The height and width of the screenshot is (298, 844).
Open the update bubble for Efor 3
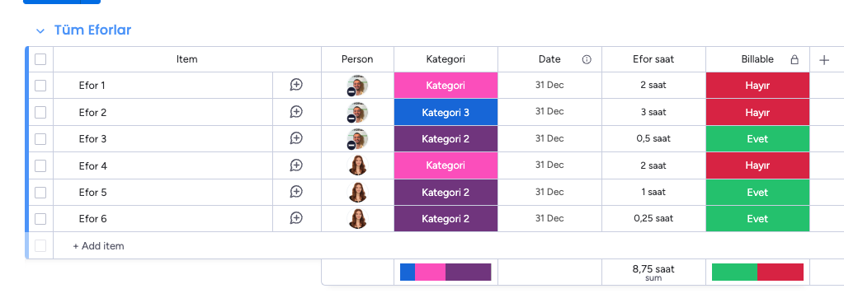tap(296, 138)
